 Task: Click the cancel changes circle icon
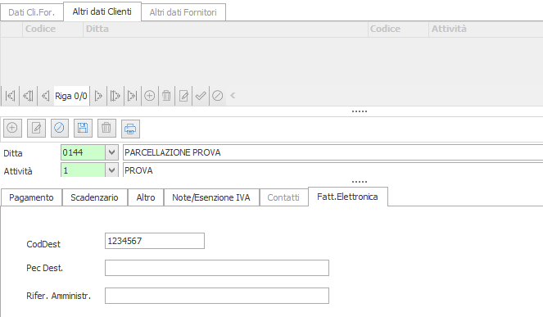coord(60,128)
